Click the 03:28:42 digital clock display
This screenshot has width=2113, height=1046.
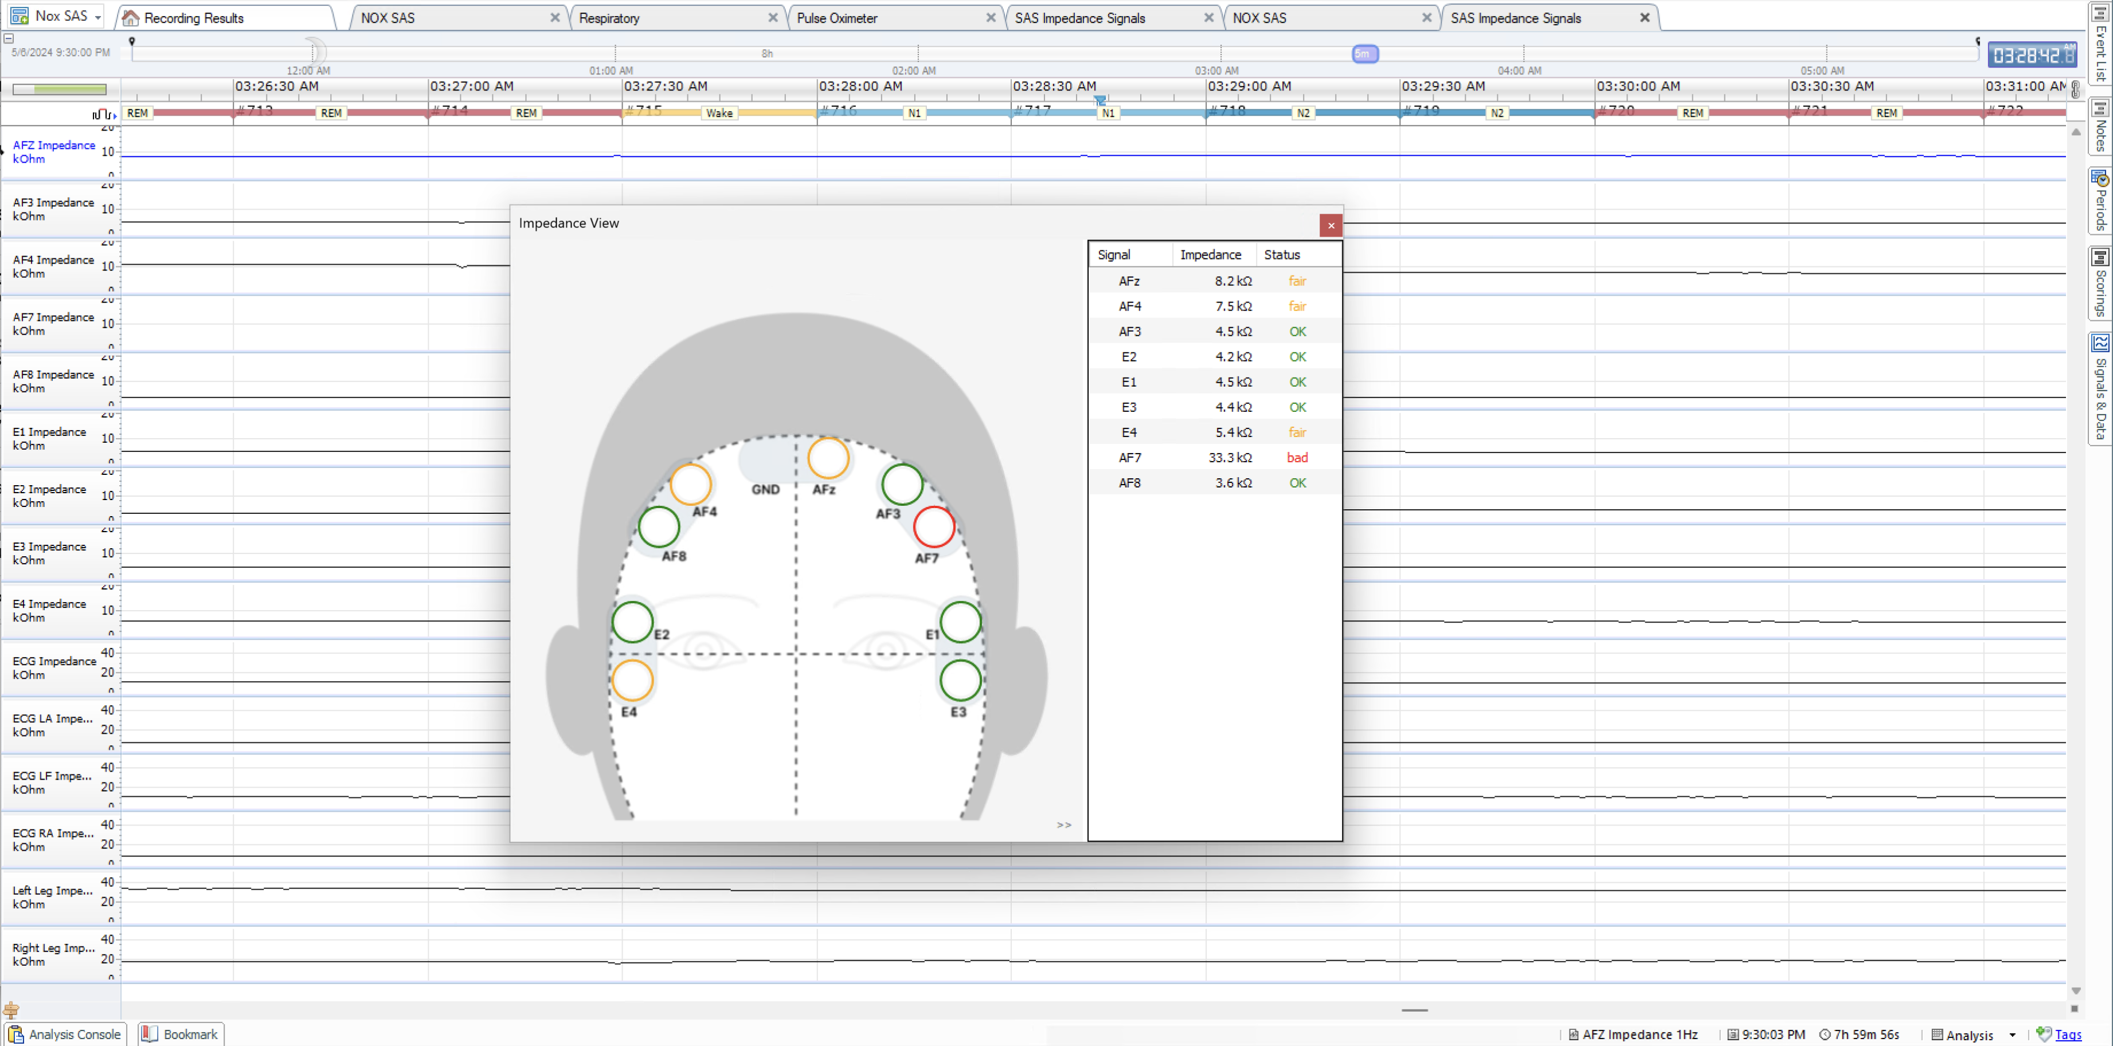tap(2033, 55)
